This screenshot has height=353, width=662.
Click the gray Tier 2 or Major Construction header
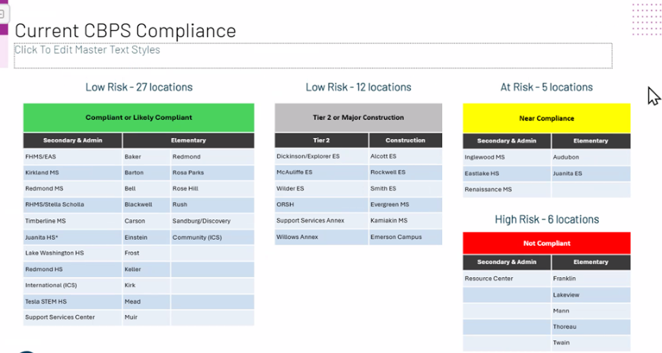[358, 118]
